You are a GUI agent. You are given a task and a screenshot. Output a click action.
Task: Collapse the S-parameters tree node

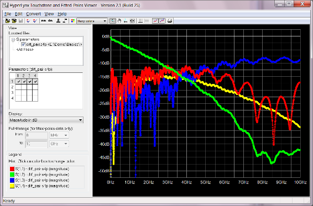(x=13, y=40)
